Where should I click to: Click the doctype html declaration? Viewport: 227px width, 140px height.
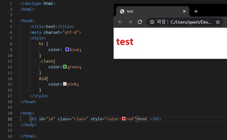pos(38,3)
